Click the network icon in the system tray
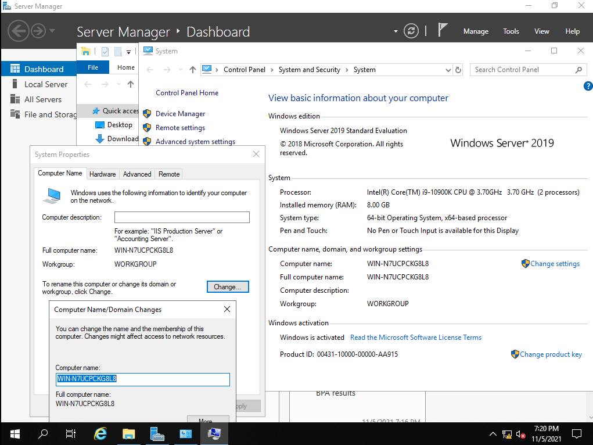This screenshot has height=445, width=593. click(507, 435)
